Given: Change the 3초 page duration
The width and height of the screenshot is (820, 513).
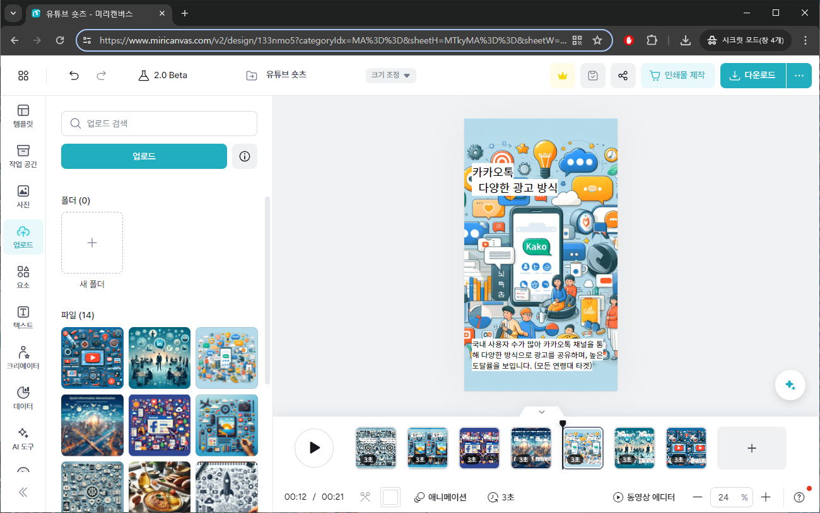Looking at the screenshot, I should tap(501, 497).
